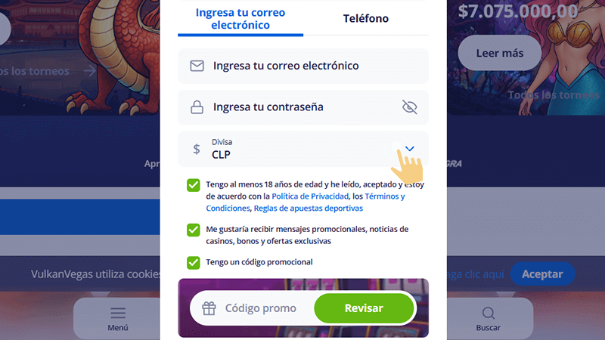Open the CLP currency dropdown field
This screenshot has width=605, height=340.
click(x=303, y=149)
